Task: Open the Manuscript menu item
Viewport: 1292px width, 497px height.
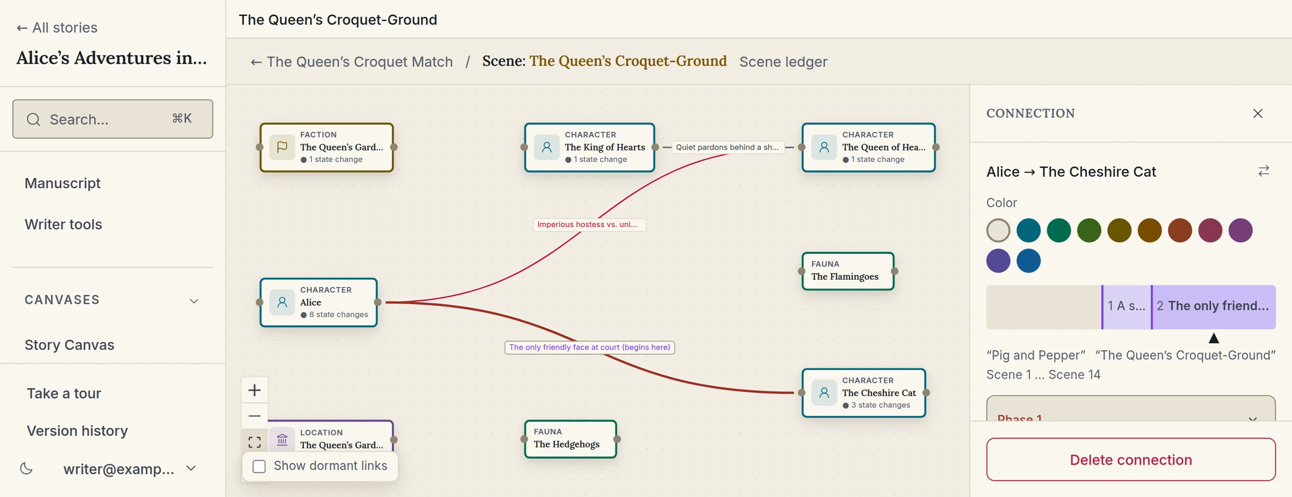Action: tap(63, 183)
